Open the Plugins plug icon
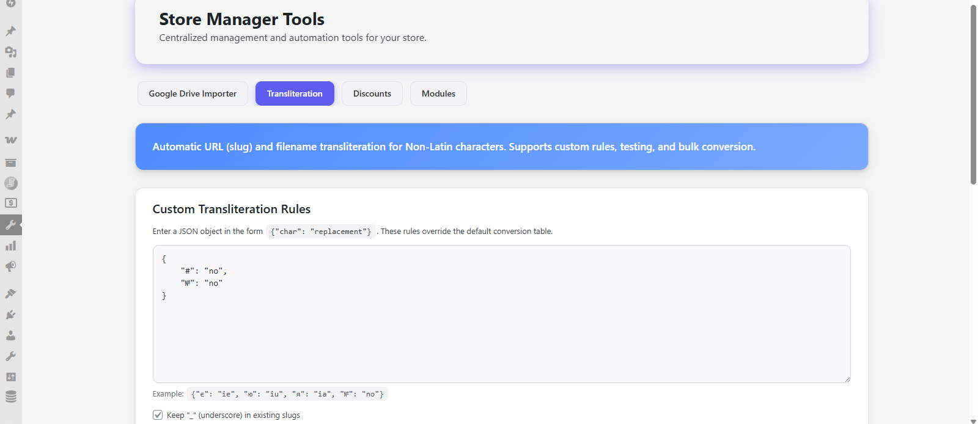This screenshot has width=978, height=424. [x=10, y=315]
